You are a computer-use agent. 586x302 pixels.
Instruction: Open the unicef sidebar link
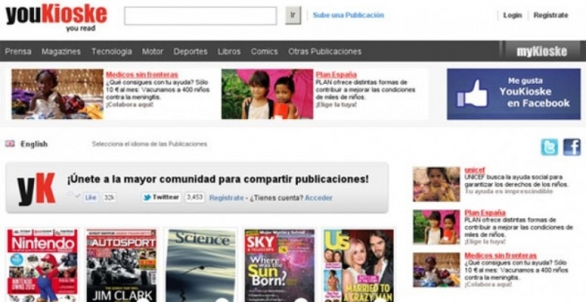474,170
